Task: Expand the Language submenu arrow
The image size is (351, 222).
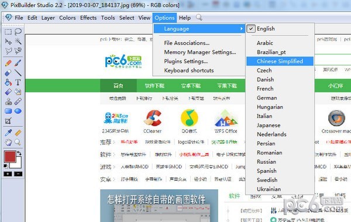Action: pyautogui.click(x=241, y=29)
